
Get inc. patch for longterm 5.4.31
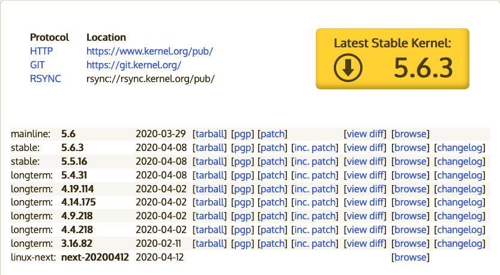pyautogui.click(x=315, y=175)
